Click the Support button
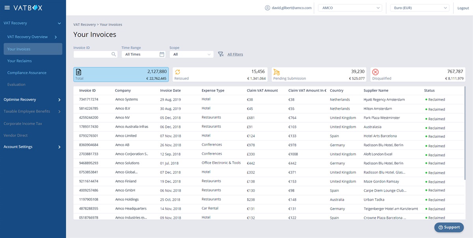Screen dimensions: 473x238 [x=449, y=227]
